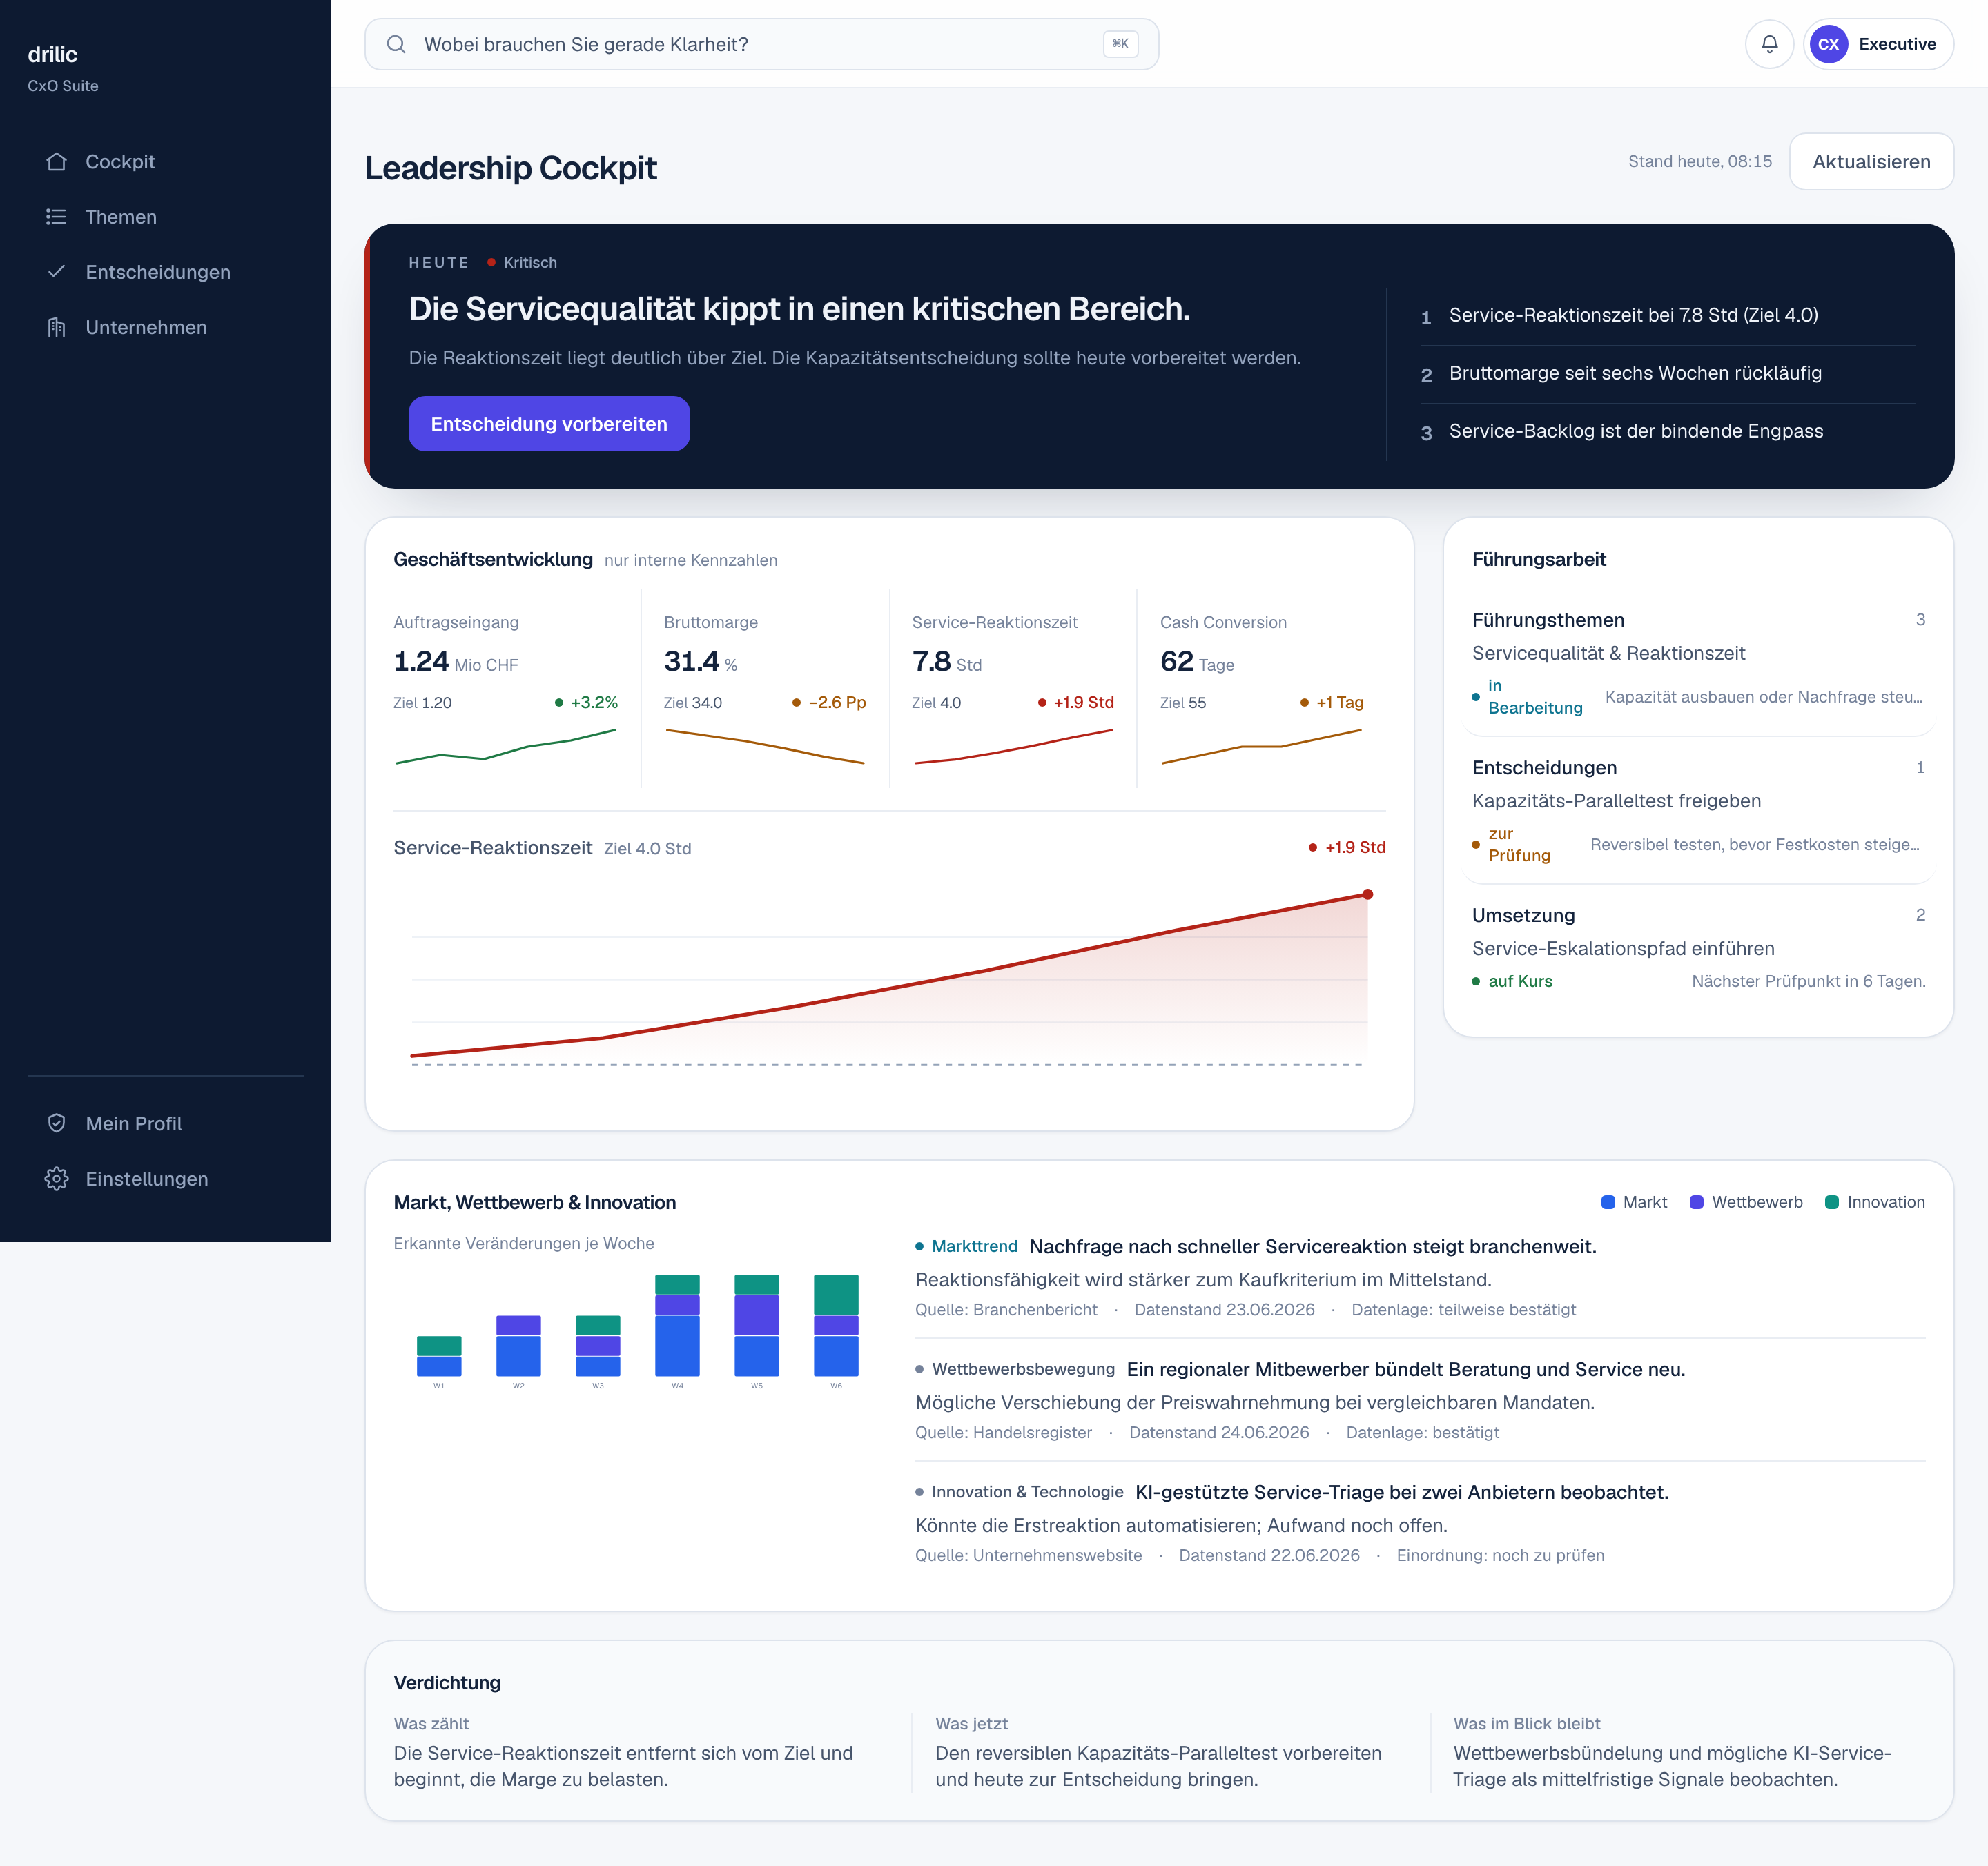Open the Executive profile menu
This screenshot has width=1988, height=1866.
1878,44
